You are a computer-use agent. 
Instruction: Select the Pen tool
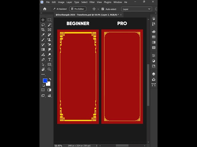[43, 59]
